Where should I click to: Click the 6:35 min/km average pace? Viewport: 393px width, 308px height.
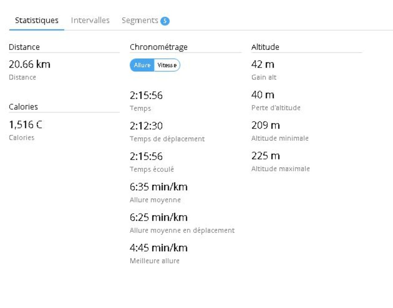pyautogui.click(x=158, y=187)
